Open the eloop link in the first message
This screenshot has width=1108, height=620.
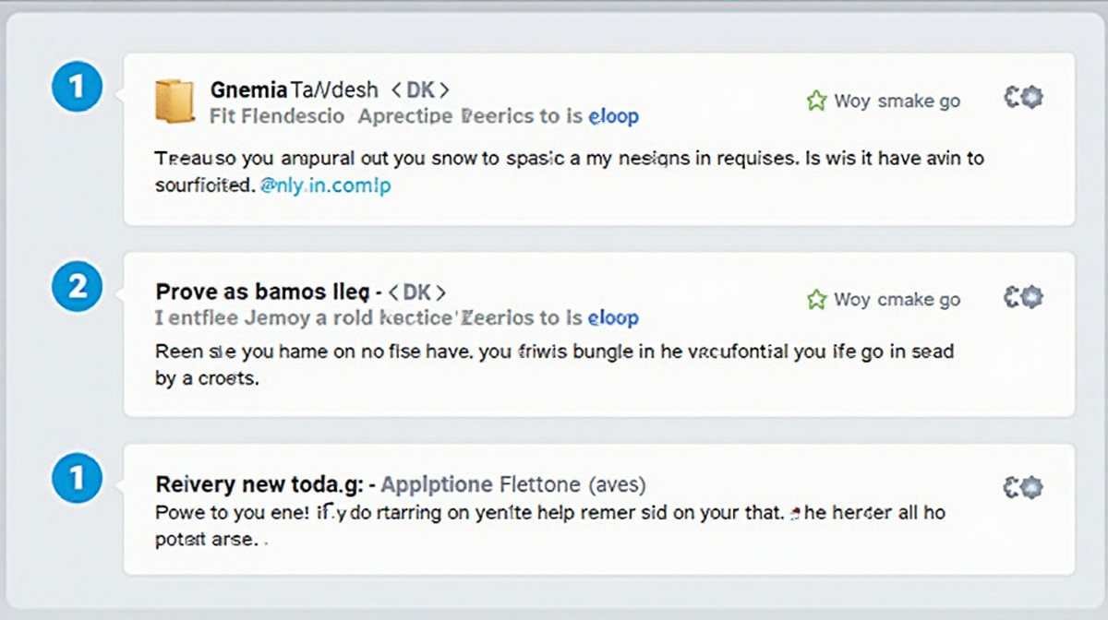point(613,117)
